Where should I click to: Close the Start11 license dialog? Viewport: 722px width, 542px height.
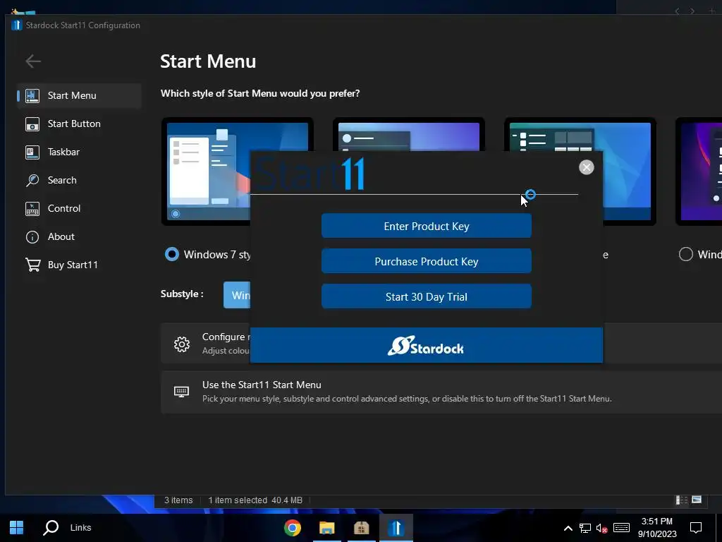pyautogui.click(x=586, y=167)
